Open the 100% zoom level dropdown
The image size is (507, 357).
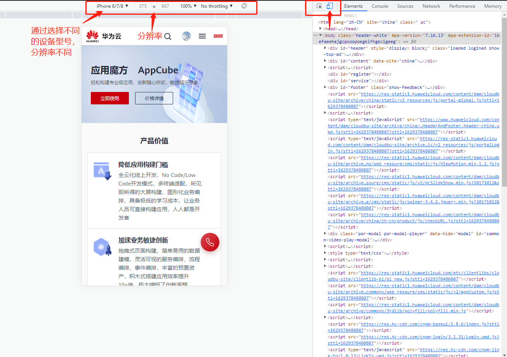(x=188, y=6)
